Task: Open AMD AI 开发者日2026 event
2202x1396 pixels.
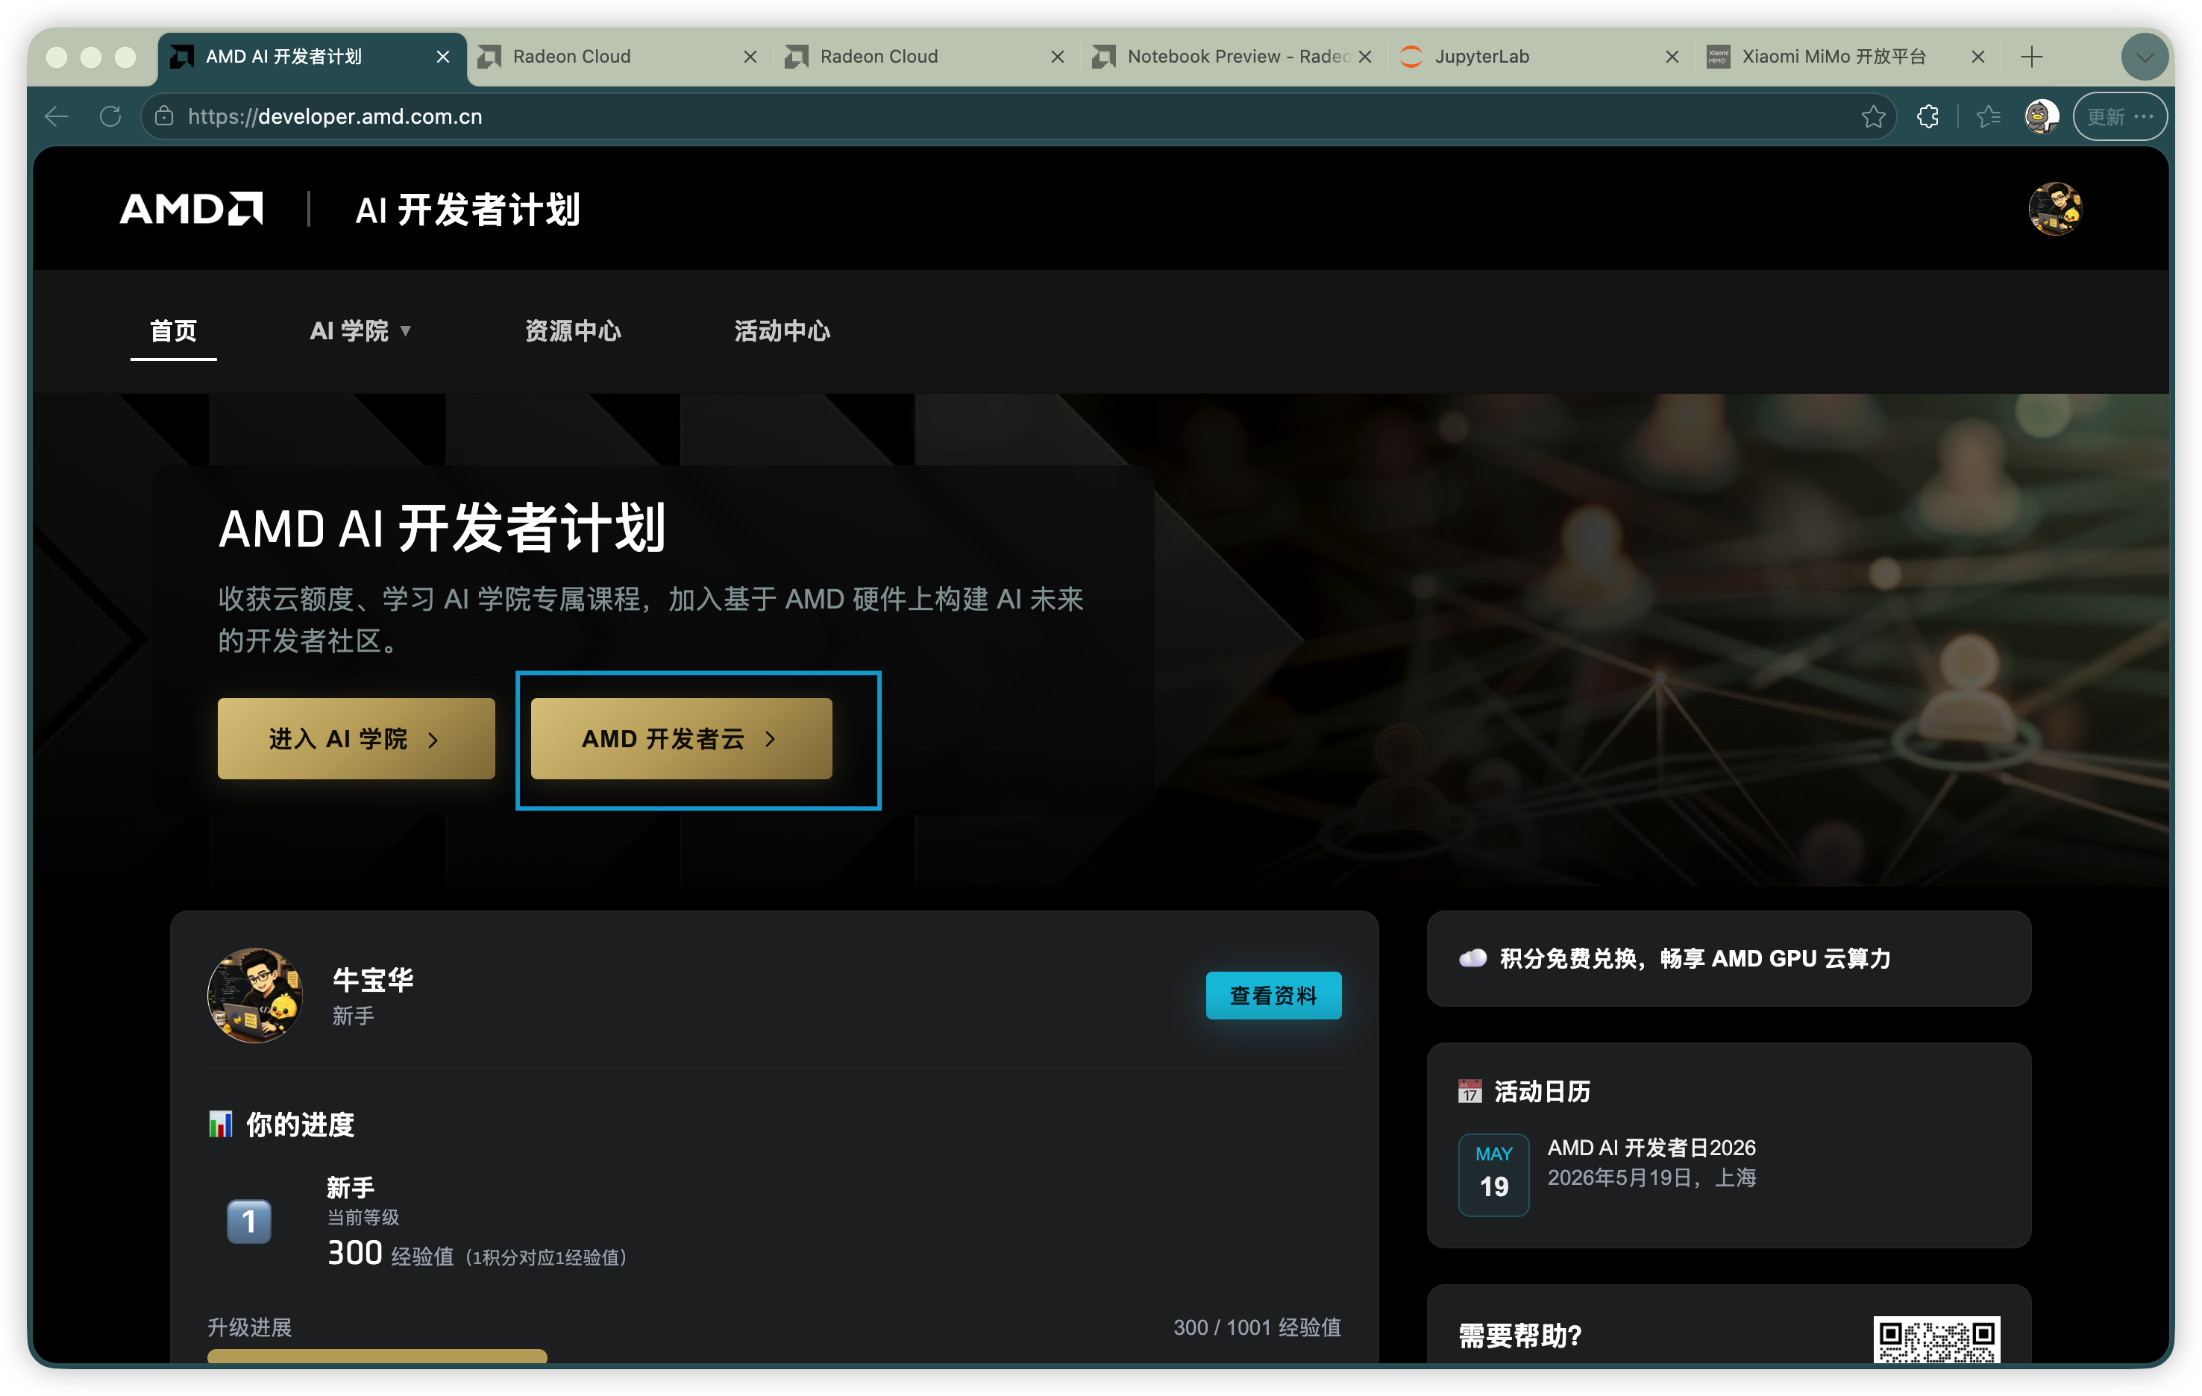Action: pos(1651,1148)
